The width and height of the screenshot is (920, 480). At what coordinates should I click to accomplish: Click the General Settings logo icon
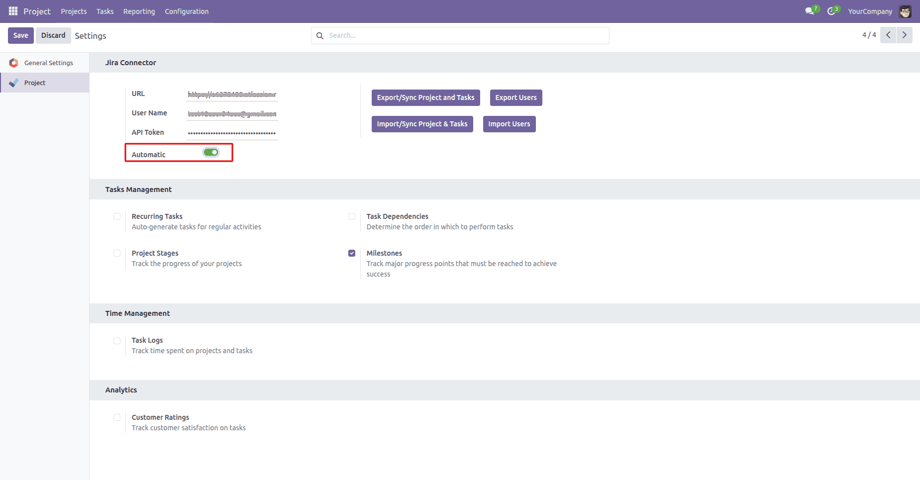pos(13,63)
